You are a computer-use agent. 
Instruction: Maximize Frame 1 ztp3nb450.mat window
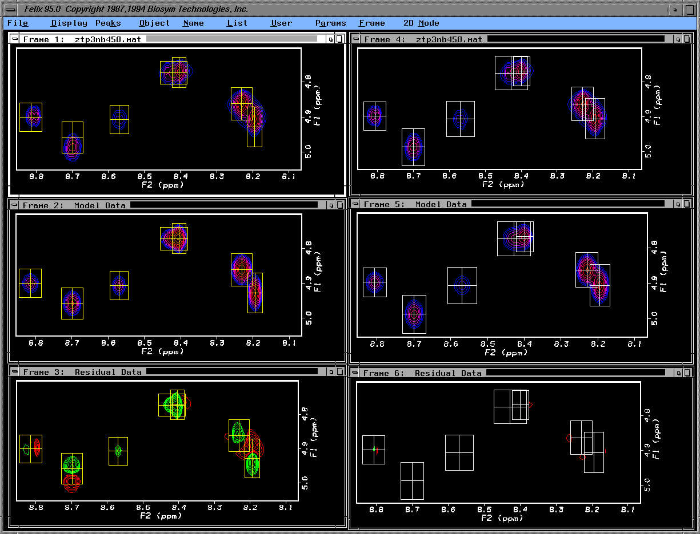339,39
